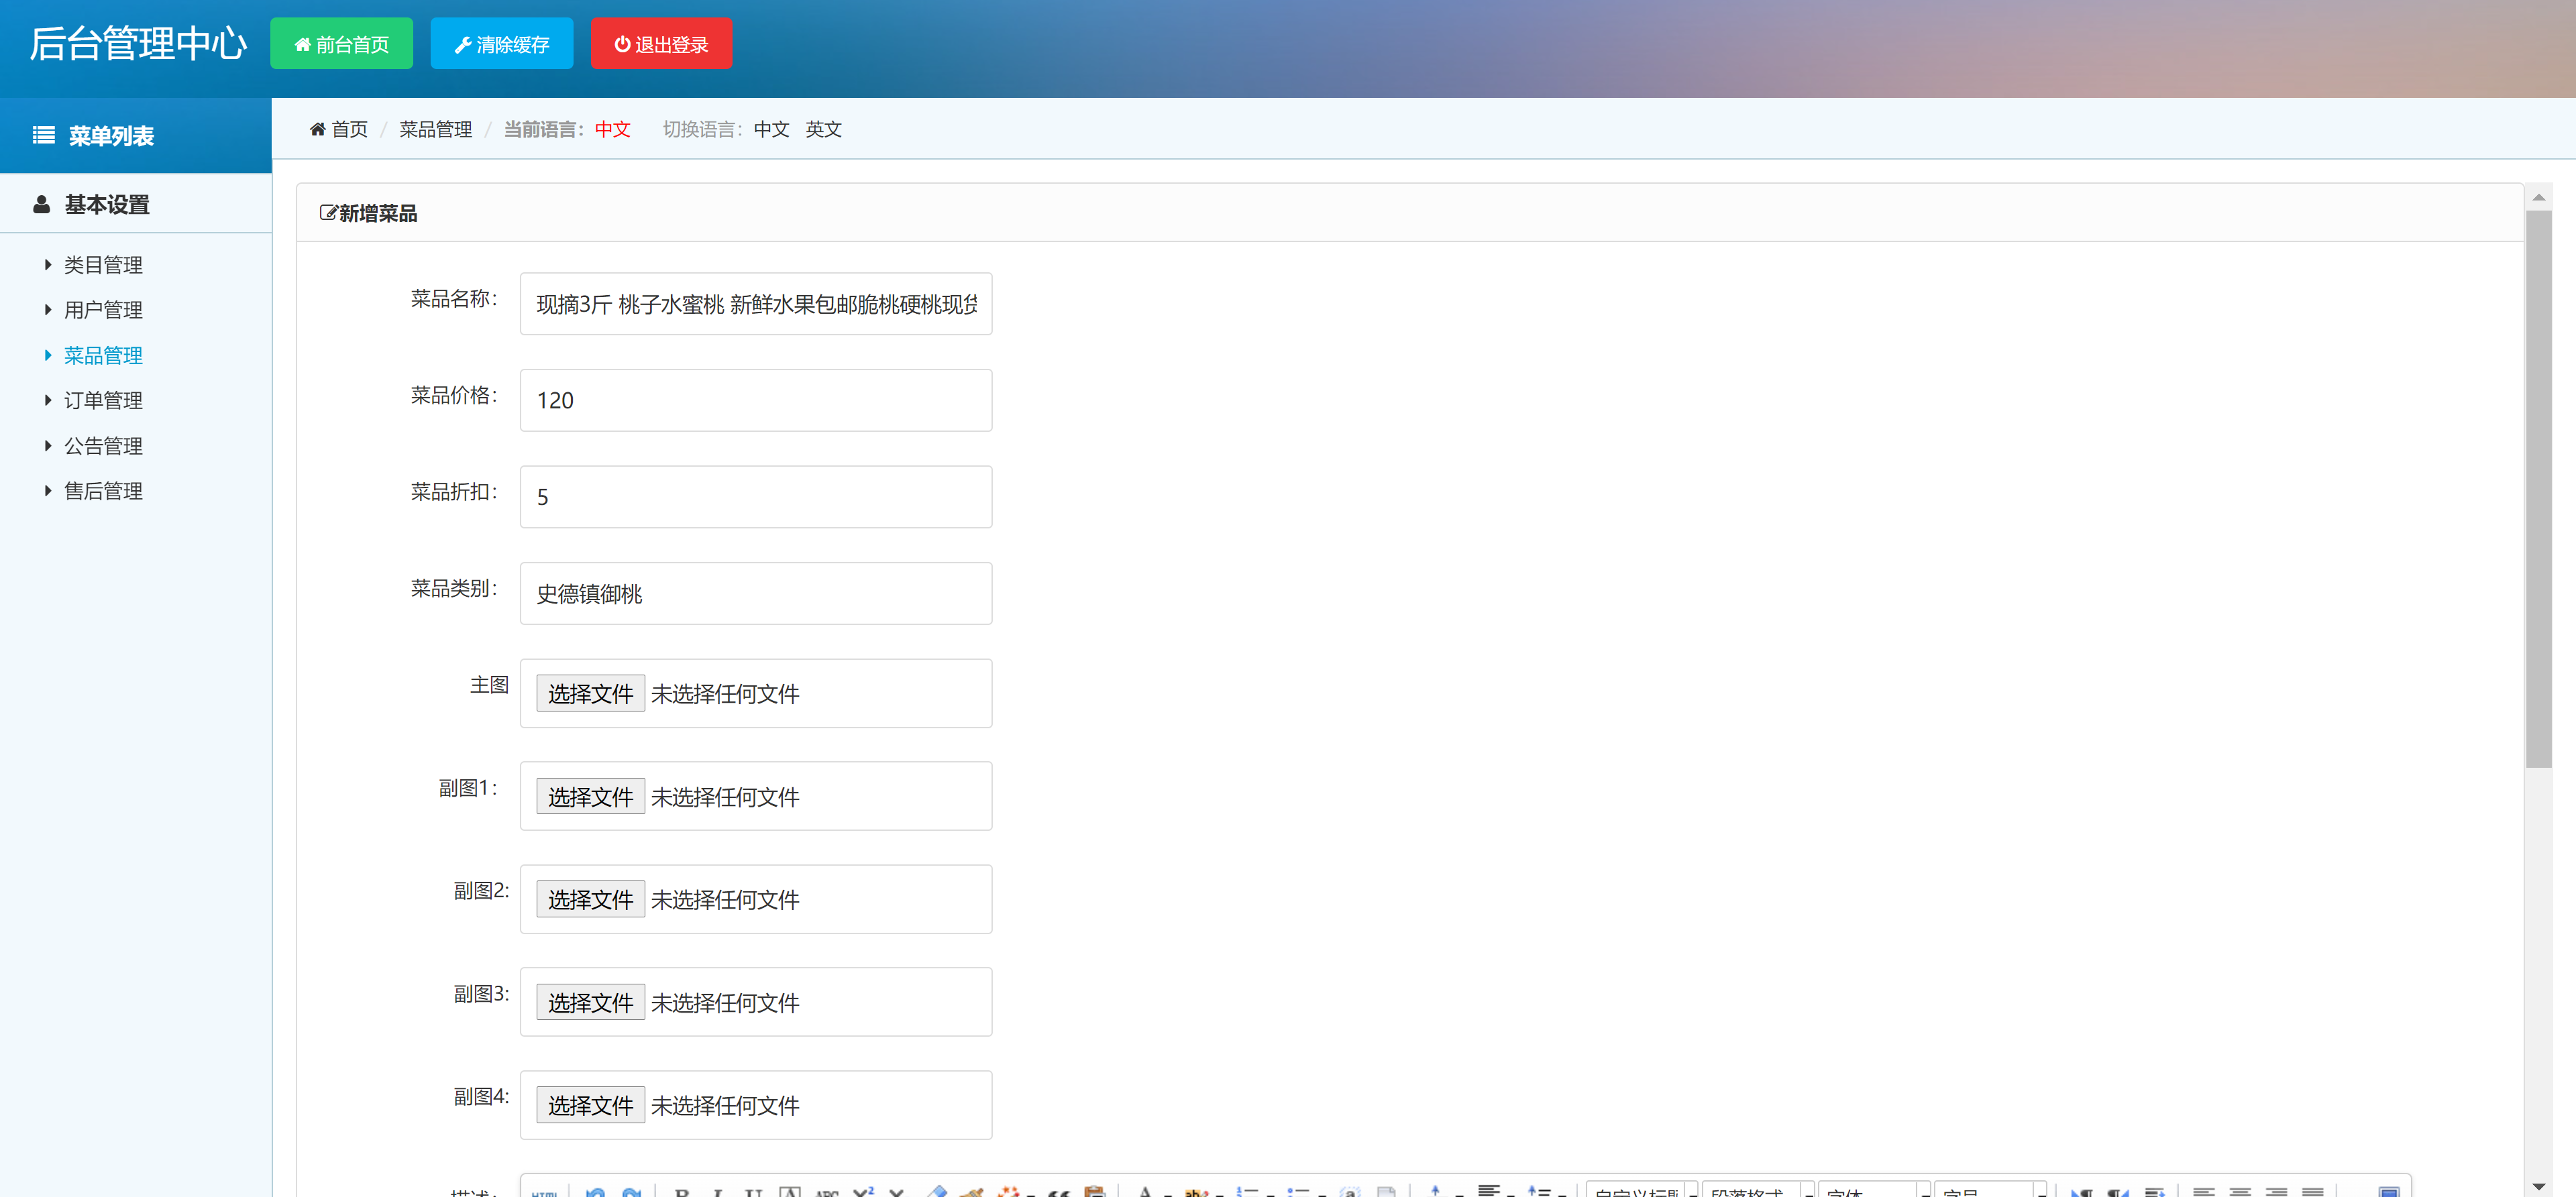The width and height of the screenshot is (2576, 1197).
Task: Click the remove-formatting eraser icon
Action: coord(939,1192)
